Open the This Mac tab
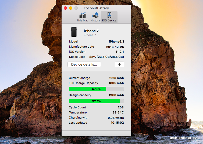The height and width of the screenshot is (144, 203). coord(83,17)
